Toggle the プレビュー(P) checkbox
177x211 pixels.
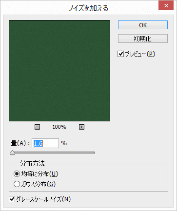tap(120, 54)
